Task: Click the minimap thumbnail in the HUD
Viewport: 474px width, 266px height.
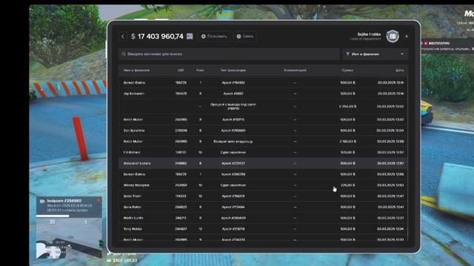Action: (x=69, y=238)
